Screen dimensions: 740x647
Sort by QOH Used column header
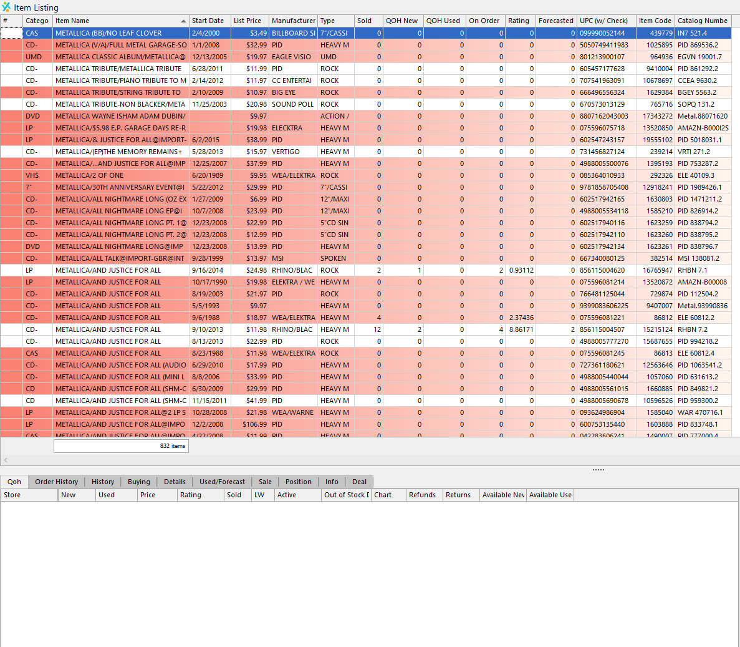tap(444, 21)
